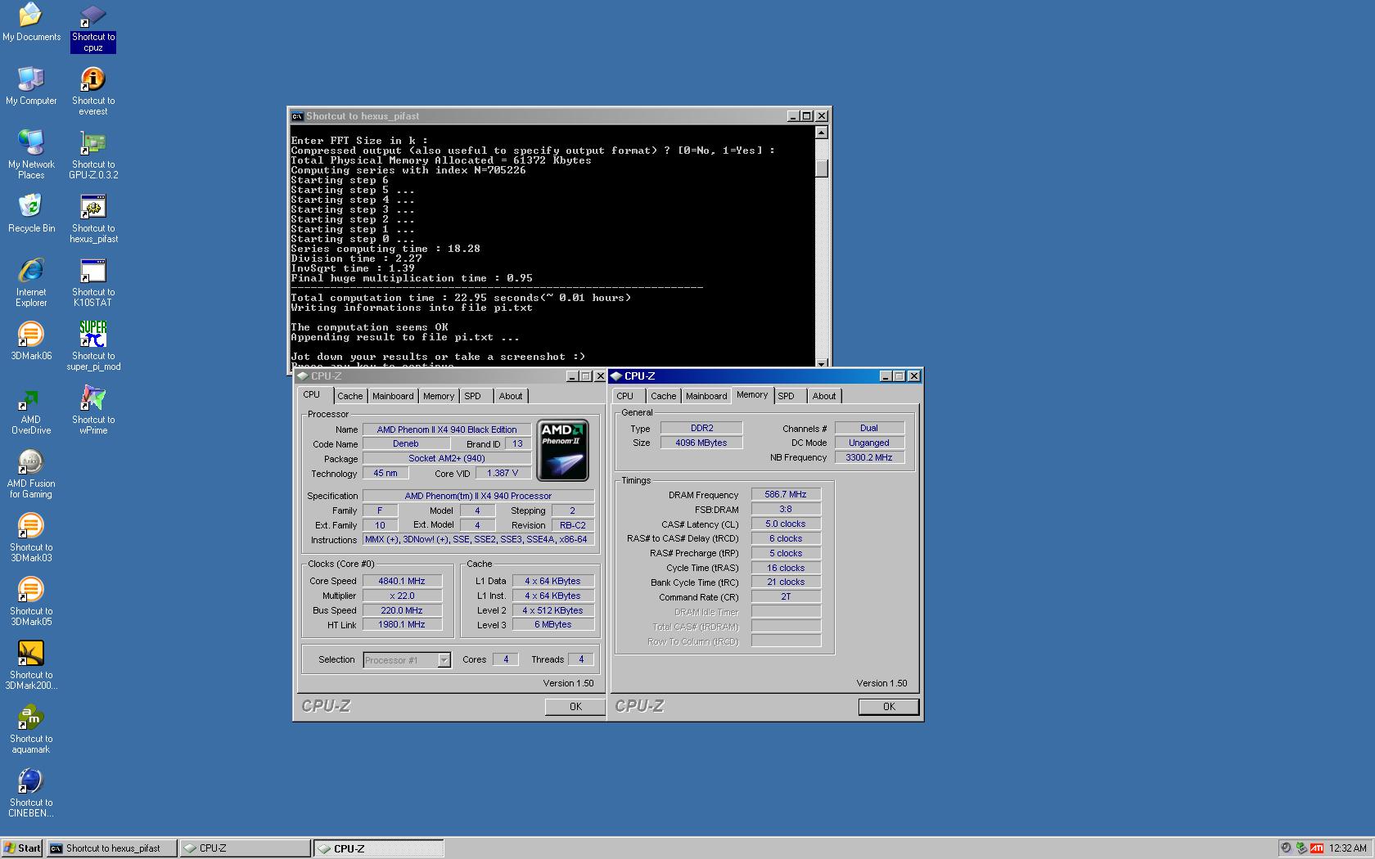Image resolution: width=1375 pixels, height=859 pixels.
Task: Click the HT Link value 1980.1 MHz
Action: 402,624
